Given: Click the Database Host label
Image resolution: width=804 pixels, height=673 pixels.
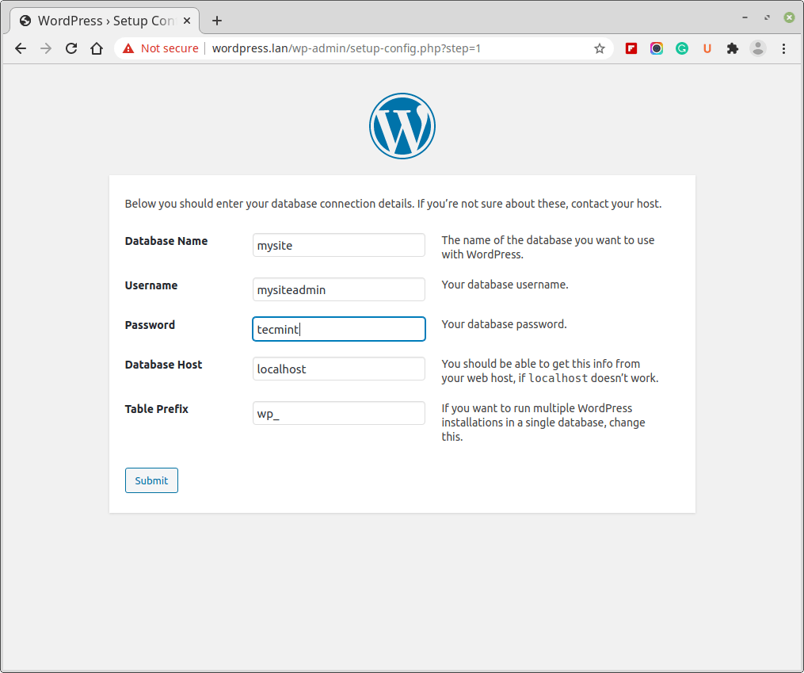Looking at the screenshot, I should (163, 365).
